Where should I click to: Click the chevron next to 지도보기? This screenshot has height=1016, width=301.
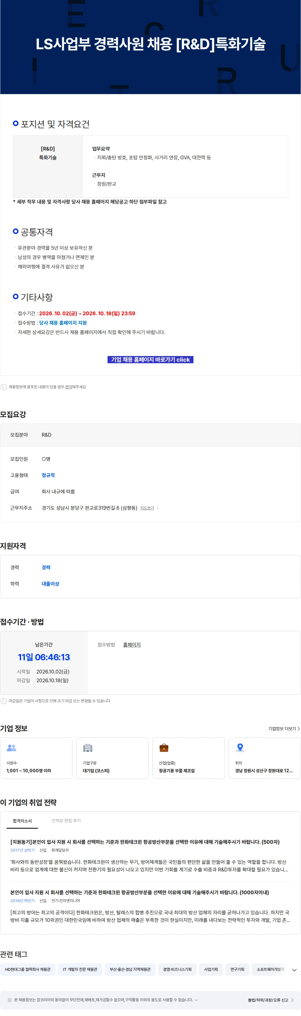coord(157,508)
